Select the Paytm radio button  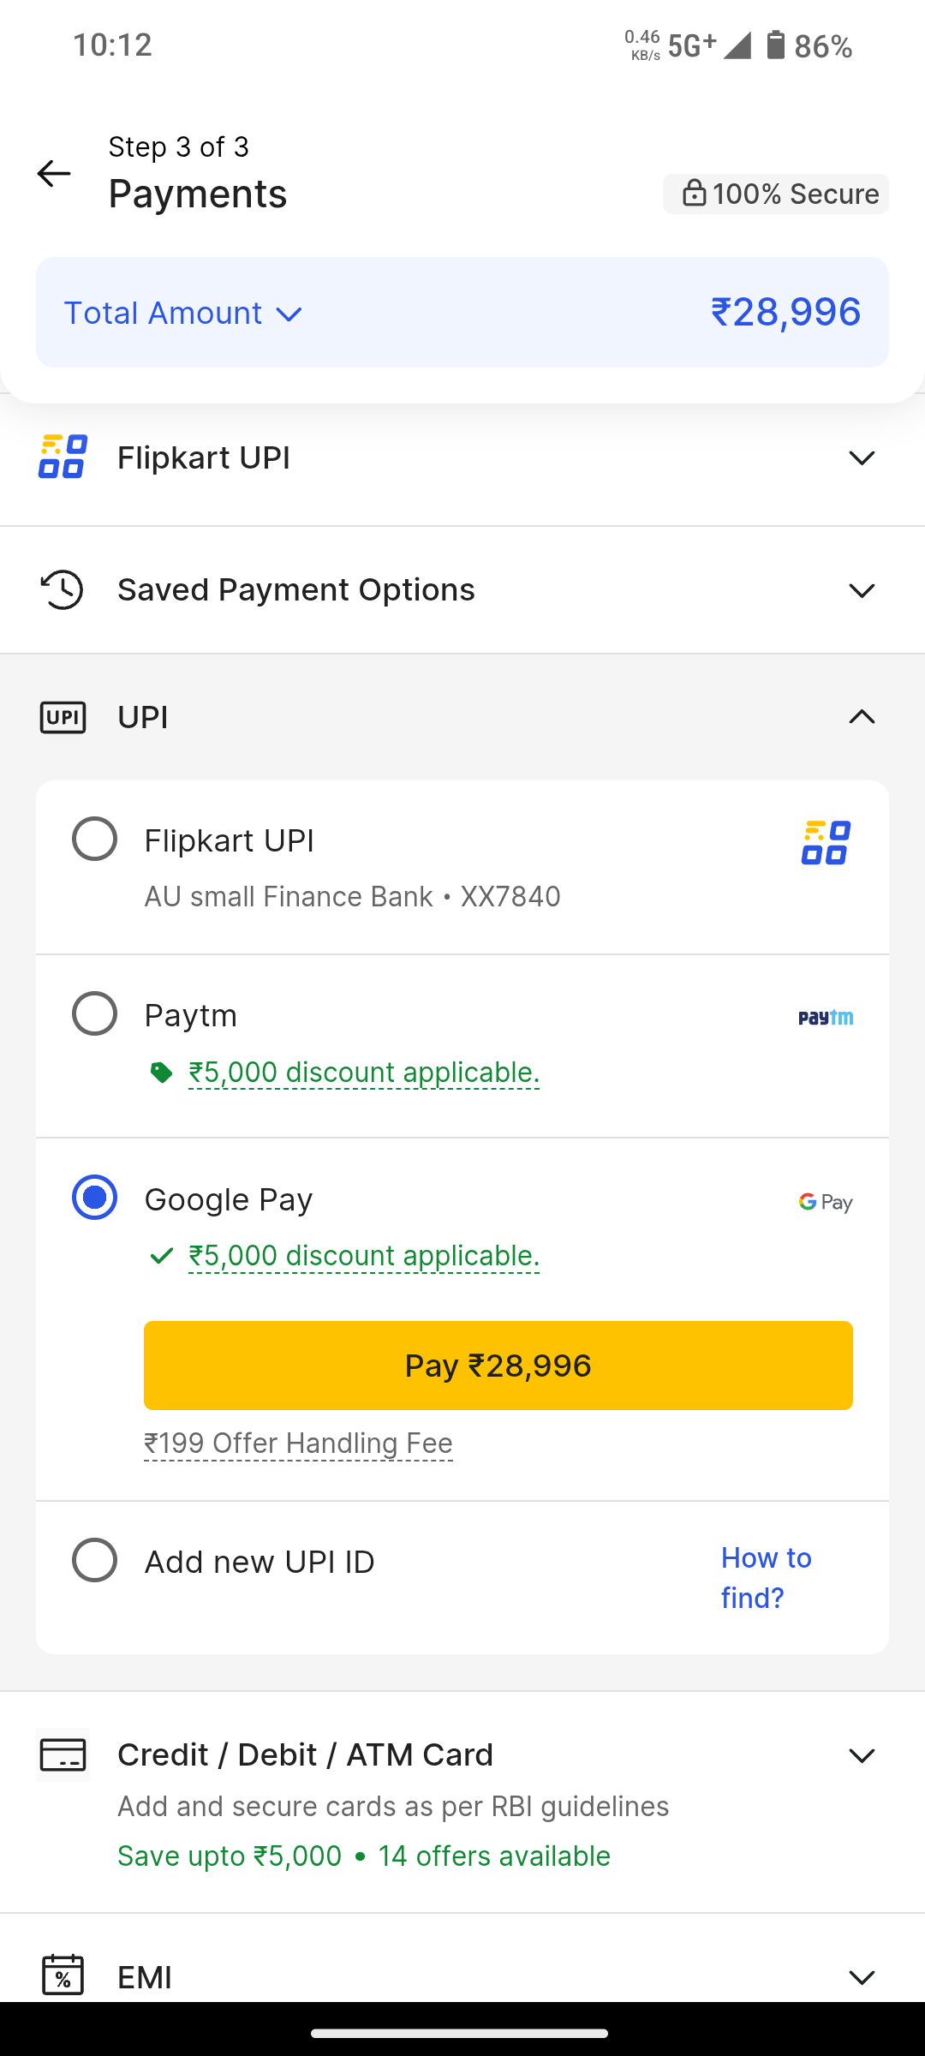click(94, 1013)
